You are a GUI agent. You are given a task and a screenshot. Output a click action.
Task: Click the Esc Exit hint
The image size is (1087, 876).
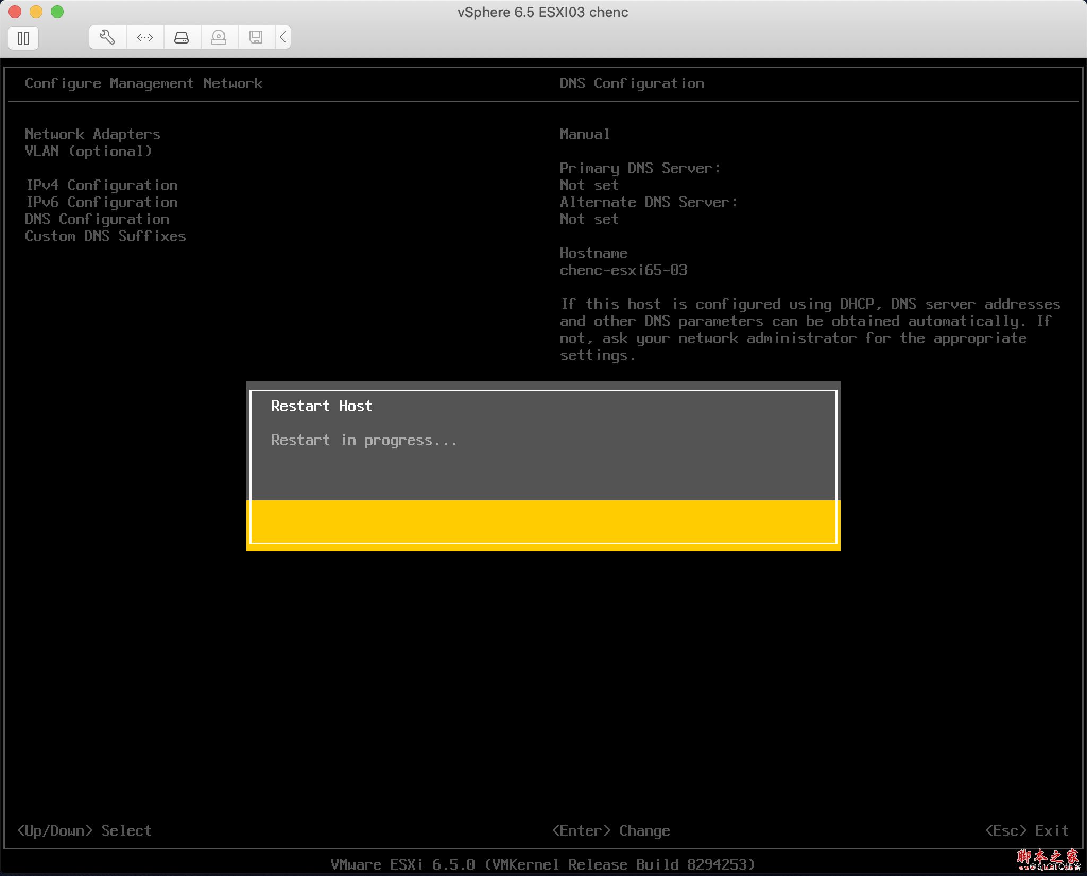click(x=1026, y=831)
